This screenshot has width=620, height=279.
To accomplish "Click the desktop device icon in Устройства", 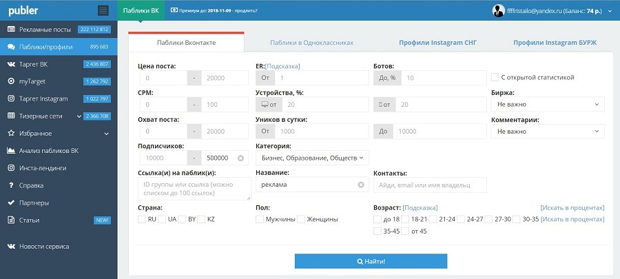I will coord(265,105).
